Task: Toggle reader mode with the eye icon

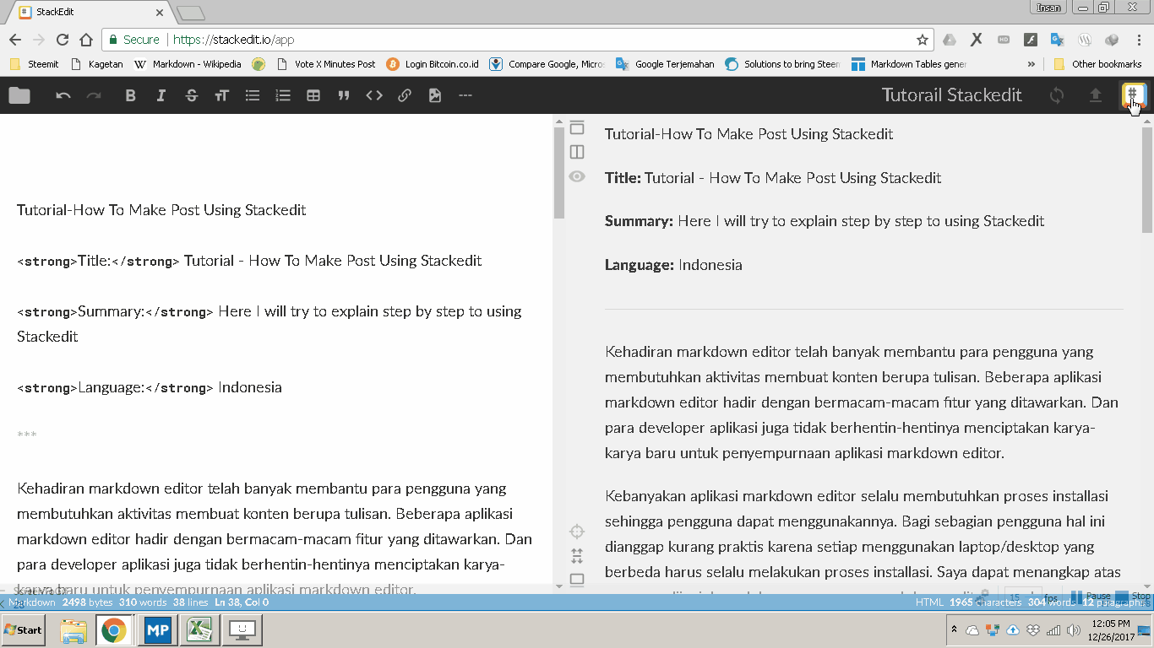Action: 577,176
